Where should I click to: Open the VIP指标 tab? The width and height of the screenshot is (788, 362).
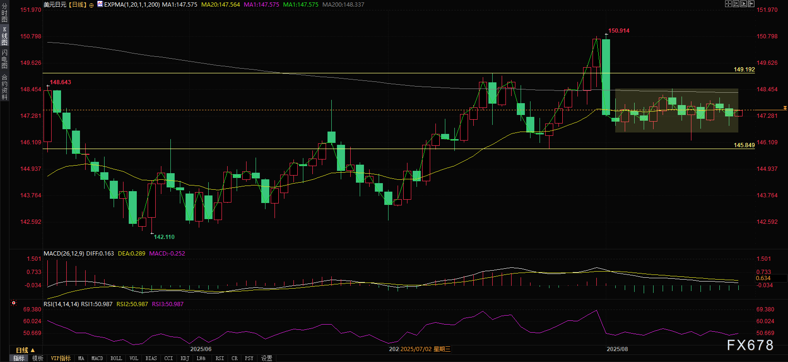[61, 358]
